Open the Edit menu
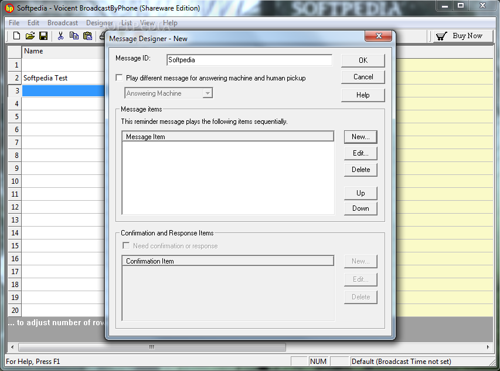Viewport: 500px width, 371px height. click(33, 23)
